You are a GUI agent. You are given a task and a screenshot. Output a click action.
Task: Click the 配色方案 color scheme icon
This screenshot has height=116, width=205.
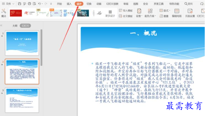150,11
